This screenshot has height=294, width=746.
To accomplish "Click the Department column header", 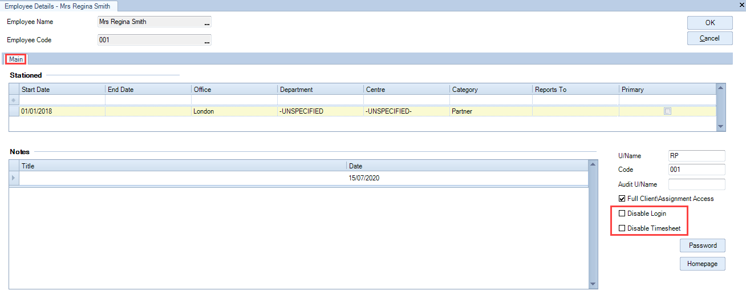I will click(321, 90).
